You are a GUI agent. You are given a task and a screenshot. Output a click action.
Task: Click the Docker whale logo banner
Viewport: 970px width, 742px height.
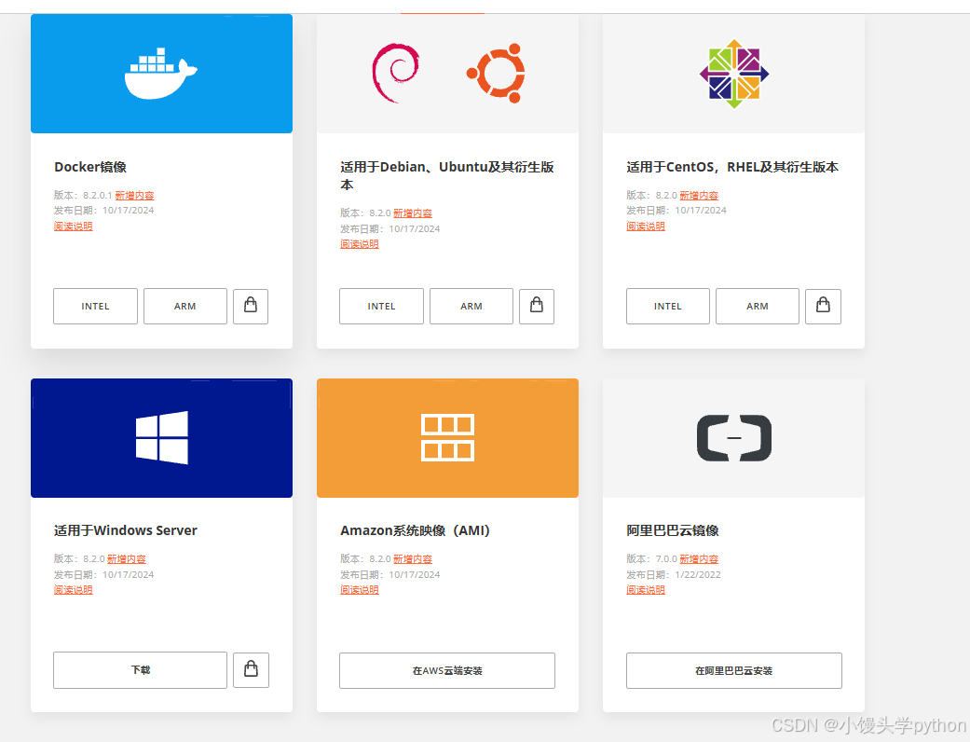(161, 74)
